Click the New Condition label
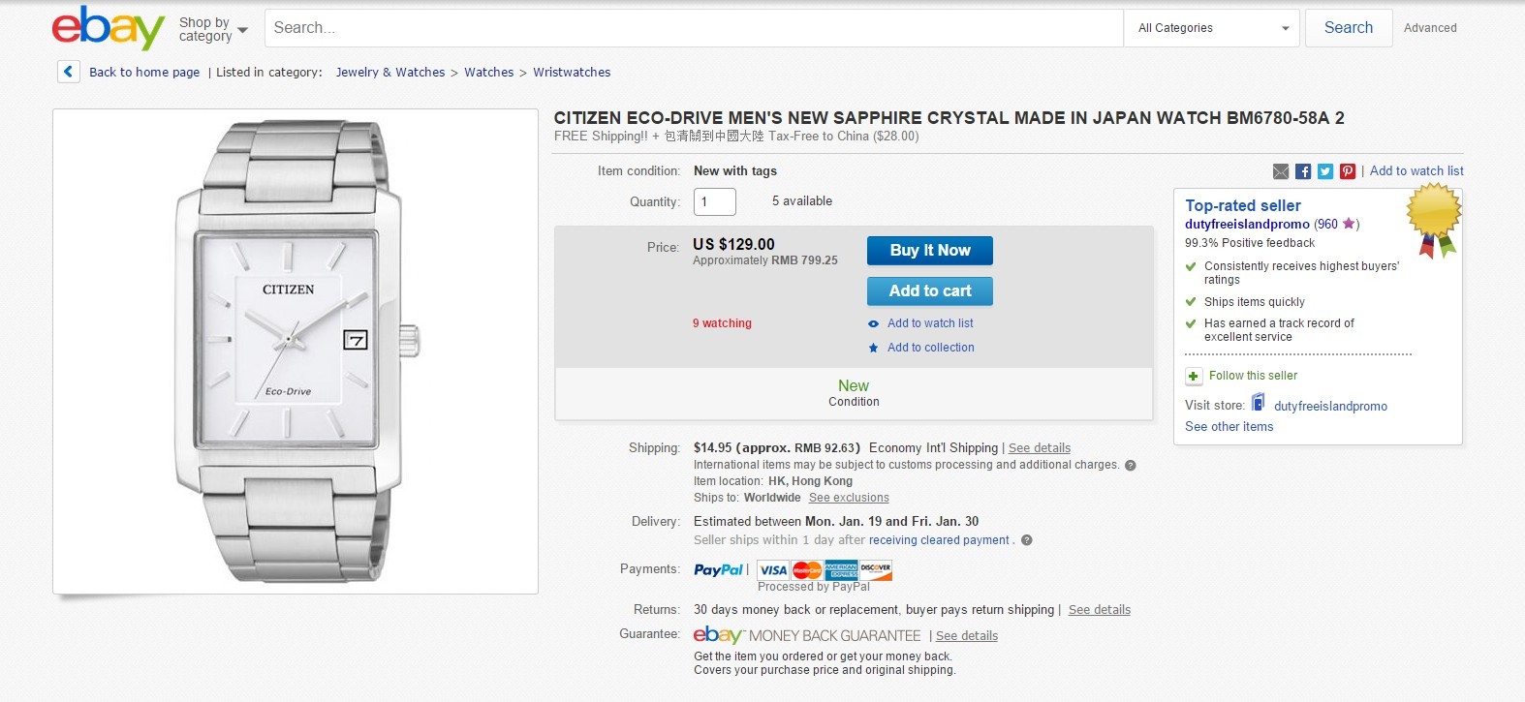This screenshot has width=1525, height=702. (x=854, y=392)
